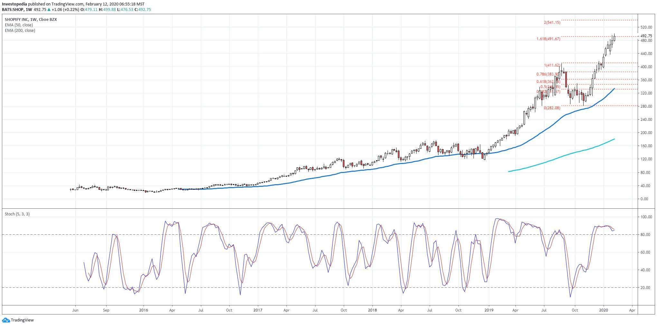Open the TradingView brand link beside logo
This screenshot has width=657, height=326.
22,320
